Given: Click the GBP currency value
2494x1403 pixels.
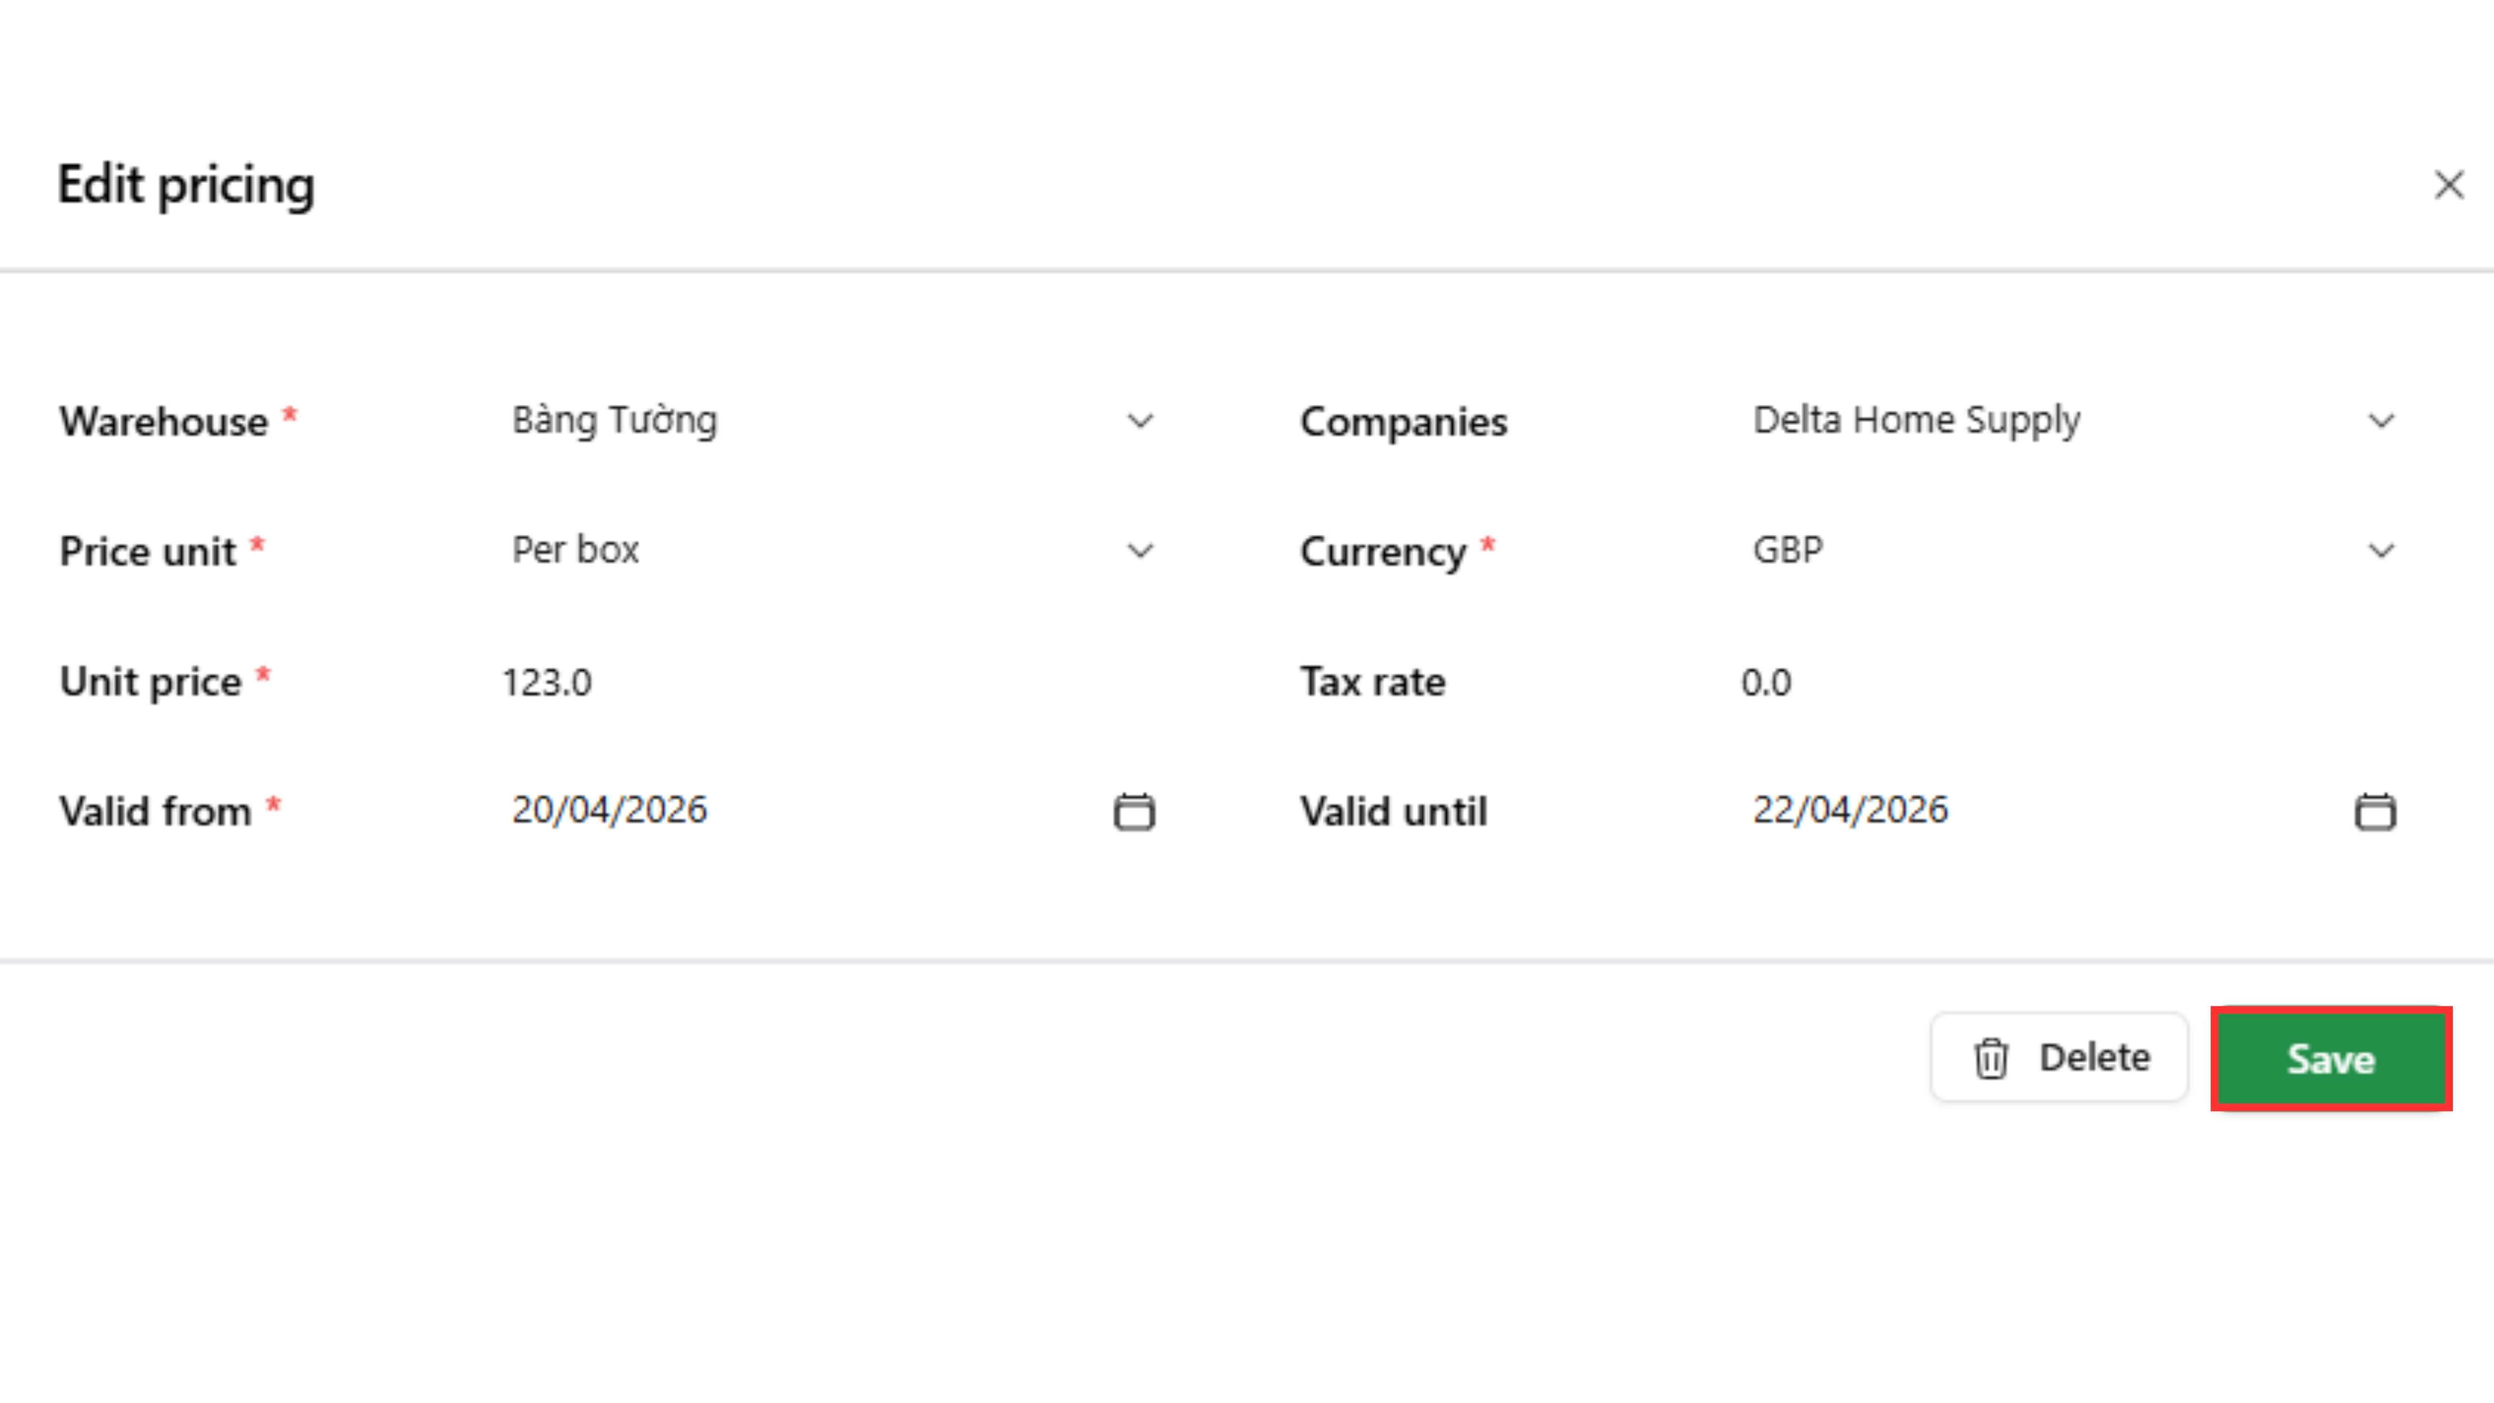Looking at the screenshot, I should 1788,550.
